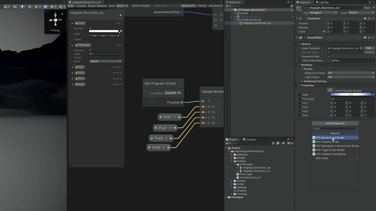Click the Visual Effect component icon

point(301,38)
